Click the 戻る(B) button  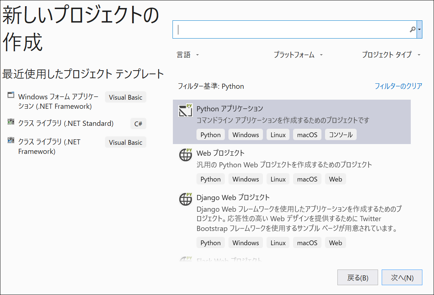pos(358,278)
